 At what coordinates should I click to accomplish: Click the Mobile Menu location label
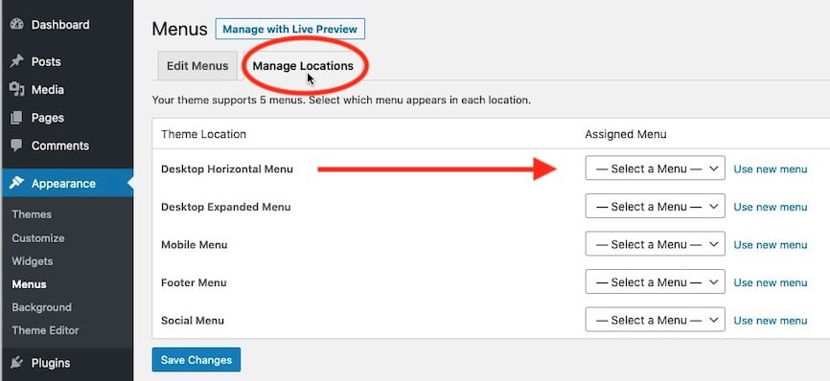click(x=195, y=245)
